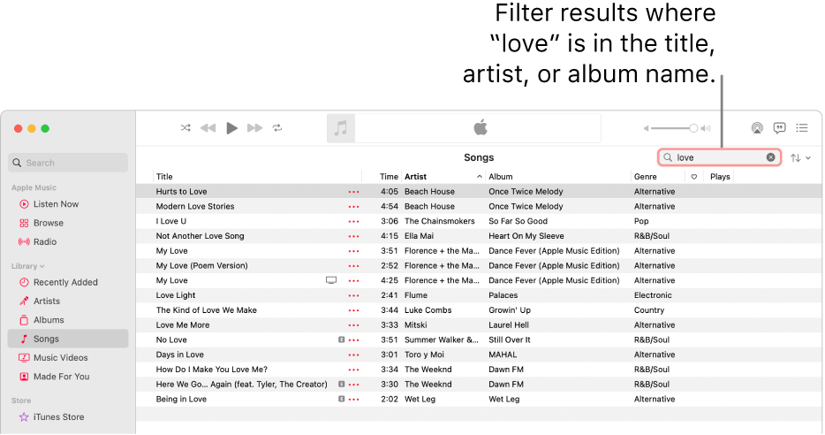Click album Laurel Hell
This screenshot has height=435, width=825.
pyautogui.click(x=508, y=325)
